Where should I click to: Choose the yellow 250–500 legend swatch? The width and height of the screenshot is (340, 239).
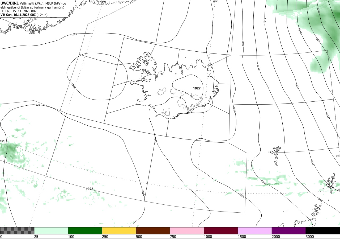point(119,230)
